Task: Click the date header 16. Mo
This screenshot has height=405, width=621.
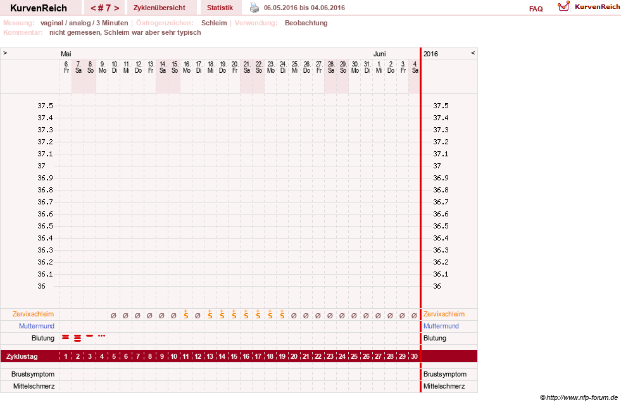Action: tap(187, 67)
